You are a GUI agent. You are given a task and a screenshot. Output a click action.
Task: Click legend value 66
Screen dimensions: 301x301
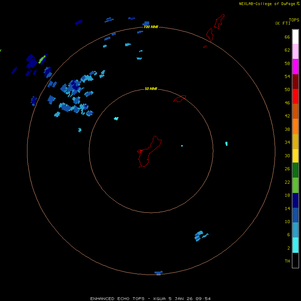[287, 37]
